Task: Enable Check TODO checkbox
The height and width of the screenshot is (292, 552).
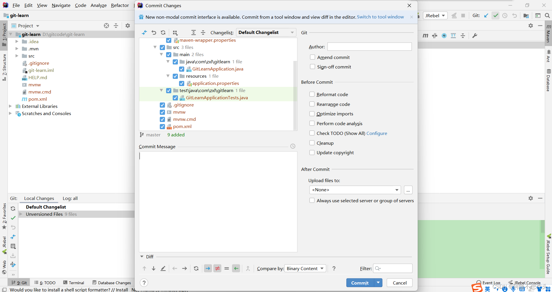Action: pos(312,133)
